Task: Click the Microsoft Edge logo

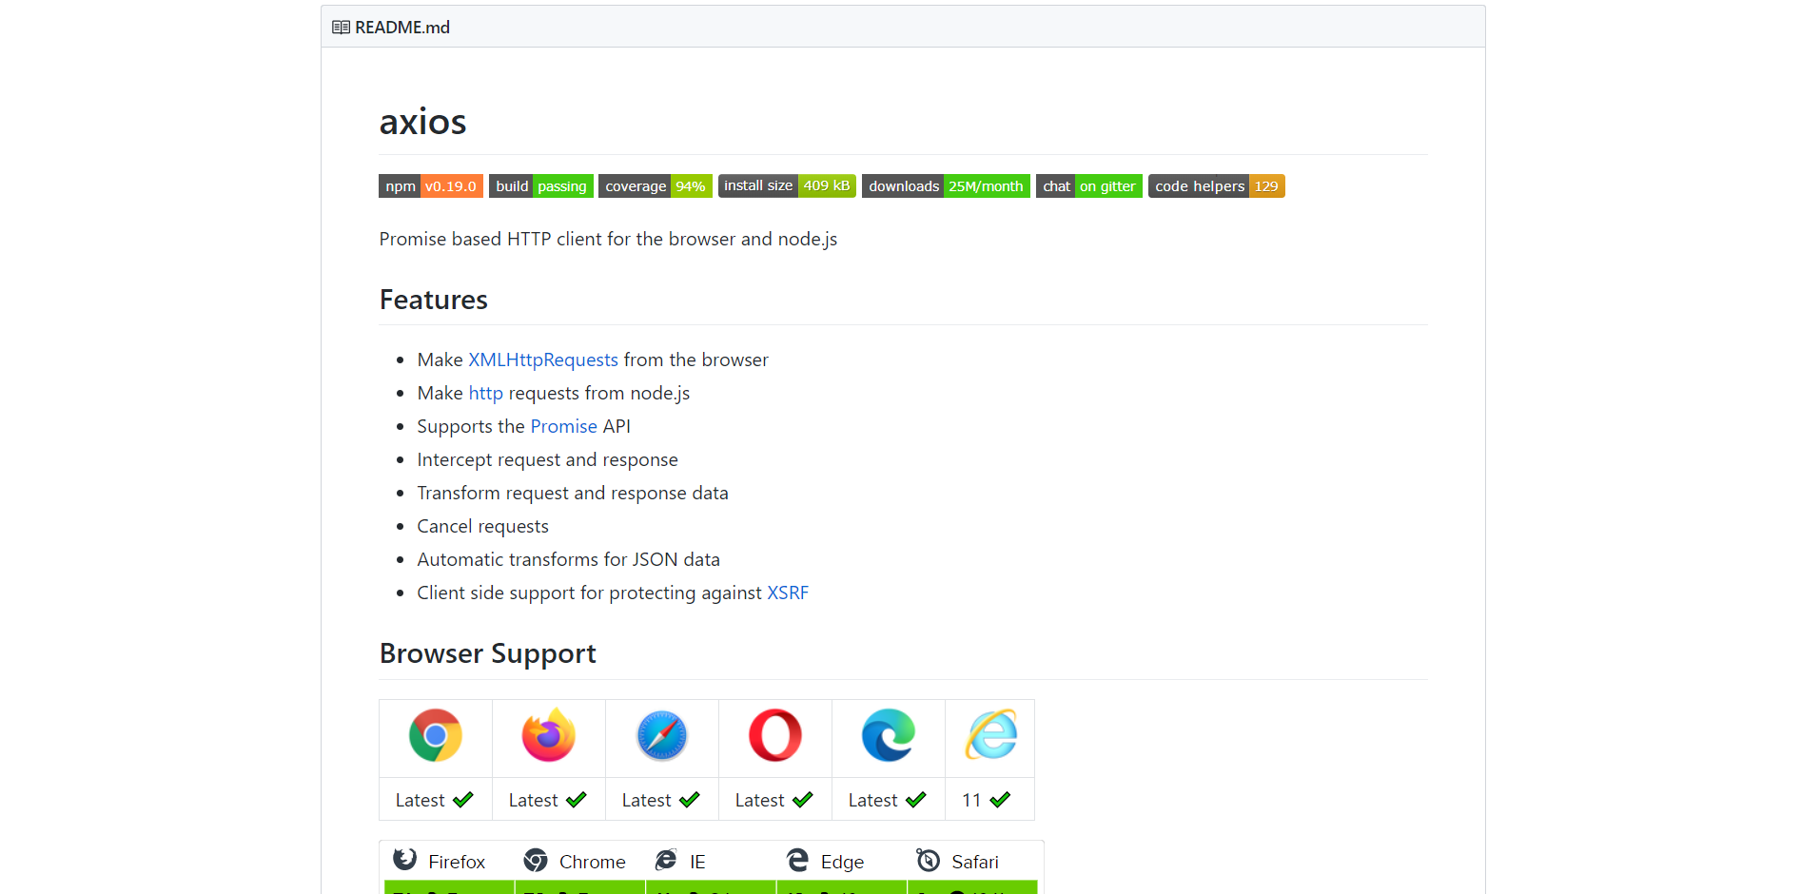Action: [x=889, y=735]
